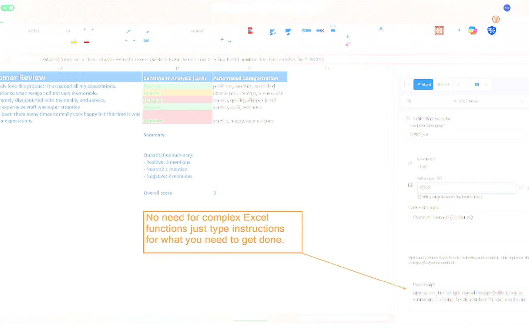Click into the data range input field

(466, 187)
